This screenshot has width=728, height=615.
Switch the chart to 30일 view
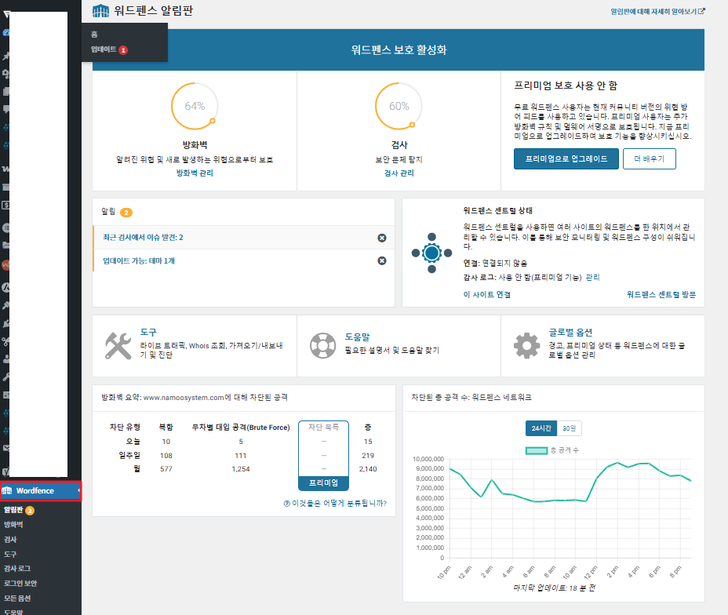tap(569, 428)
